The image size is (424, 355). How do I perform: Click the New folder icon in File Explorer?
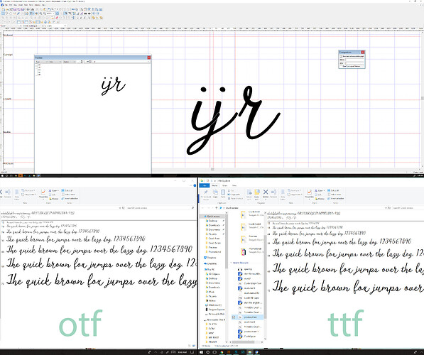coord(283,193)
